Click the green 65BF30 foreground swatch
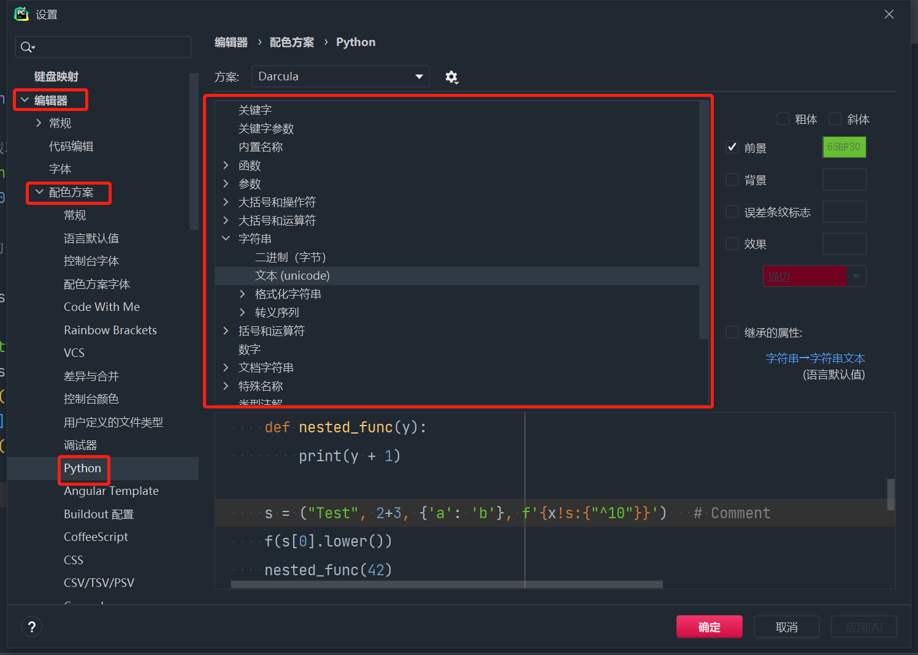 pyautogui.click(x=844, y=147)
